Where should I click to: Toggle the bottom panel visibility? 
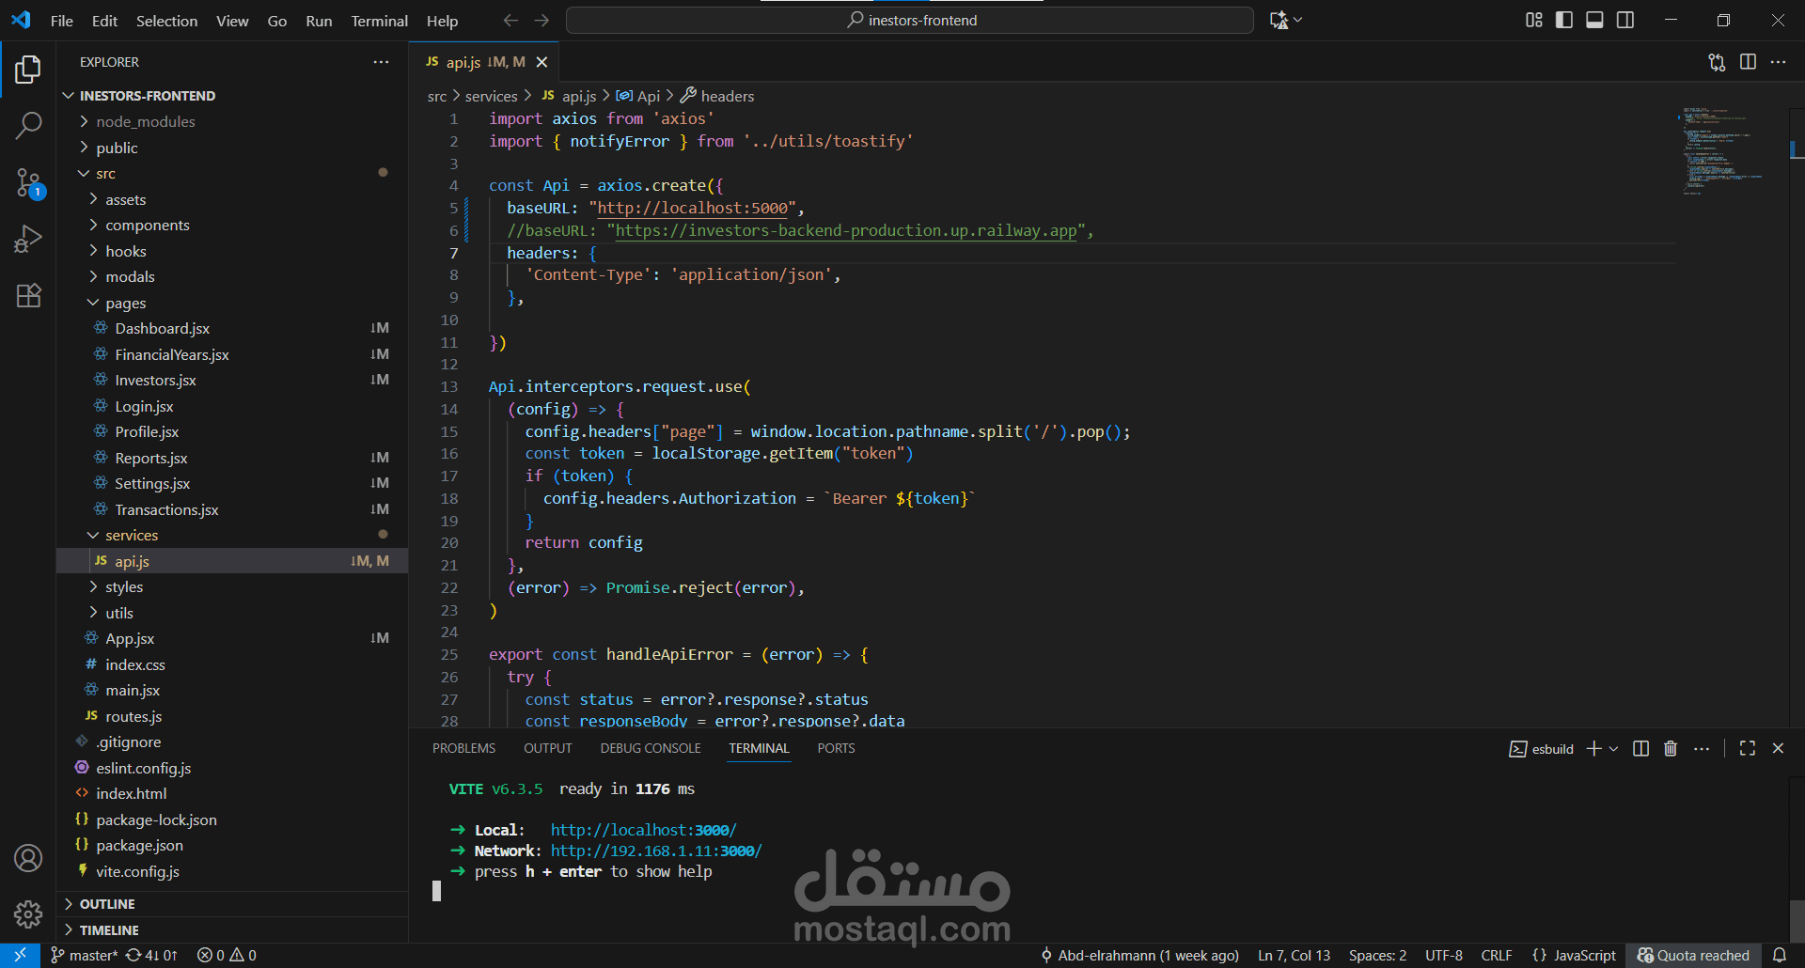(1594, 20)
